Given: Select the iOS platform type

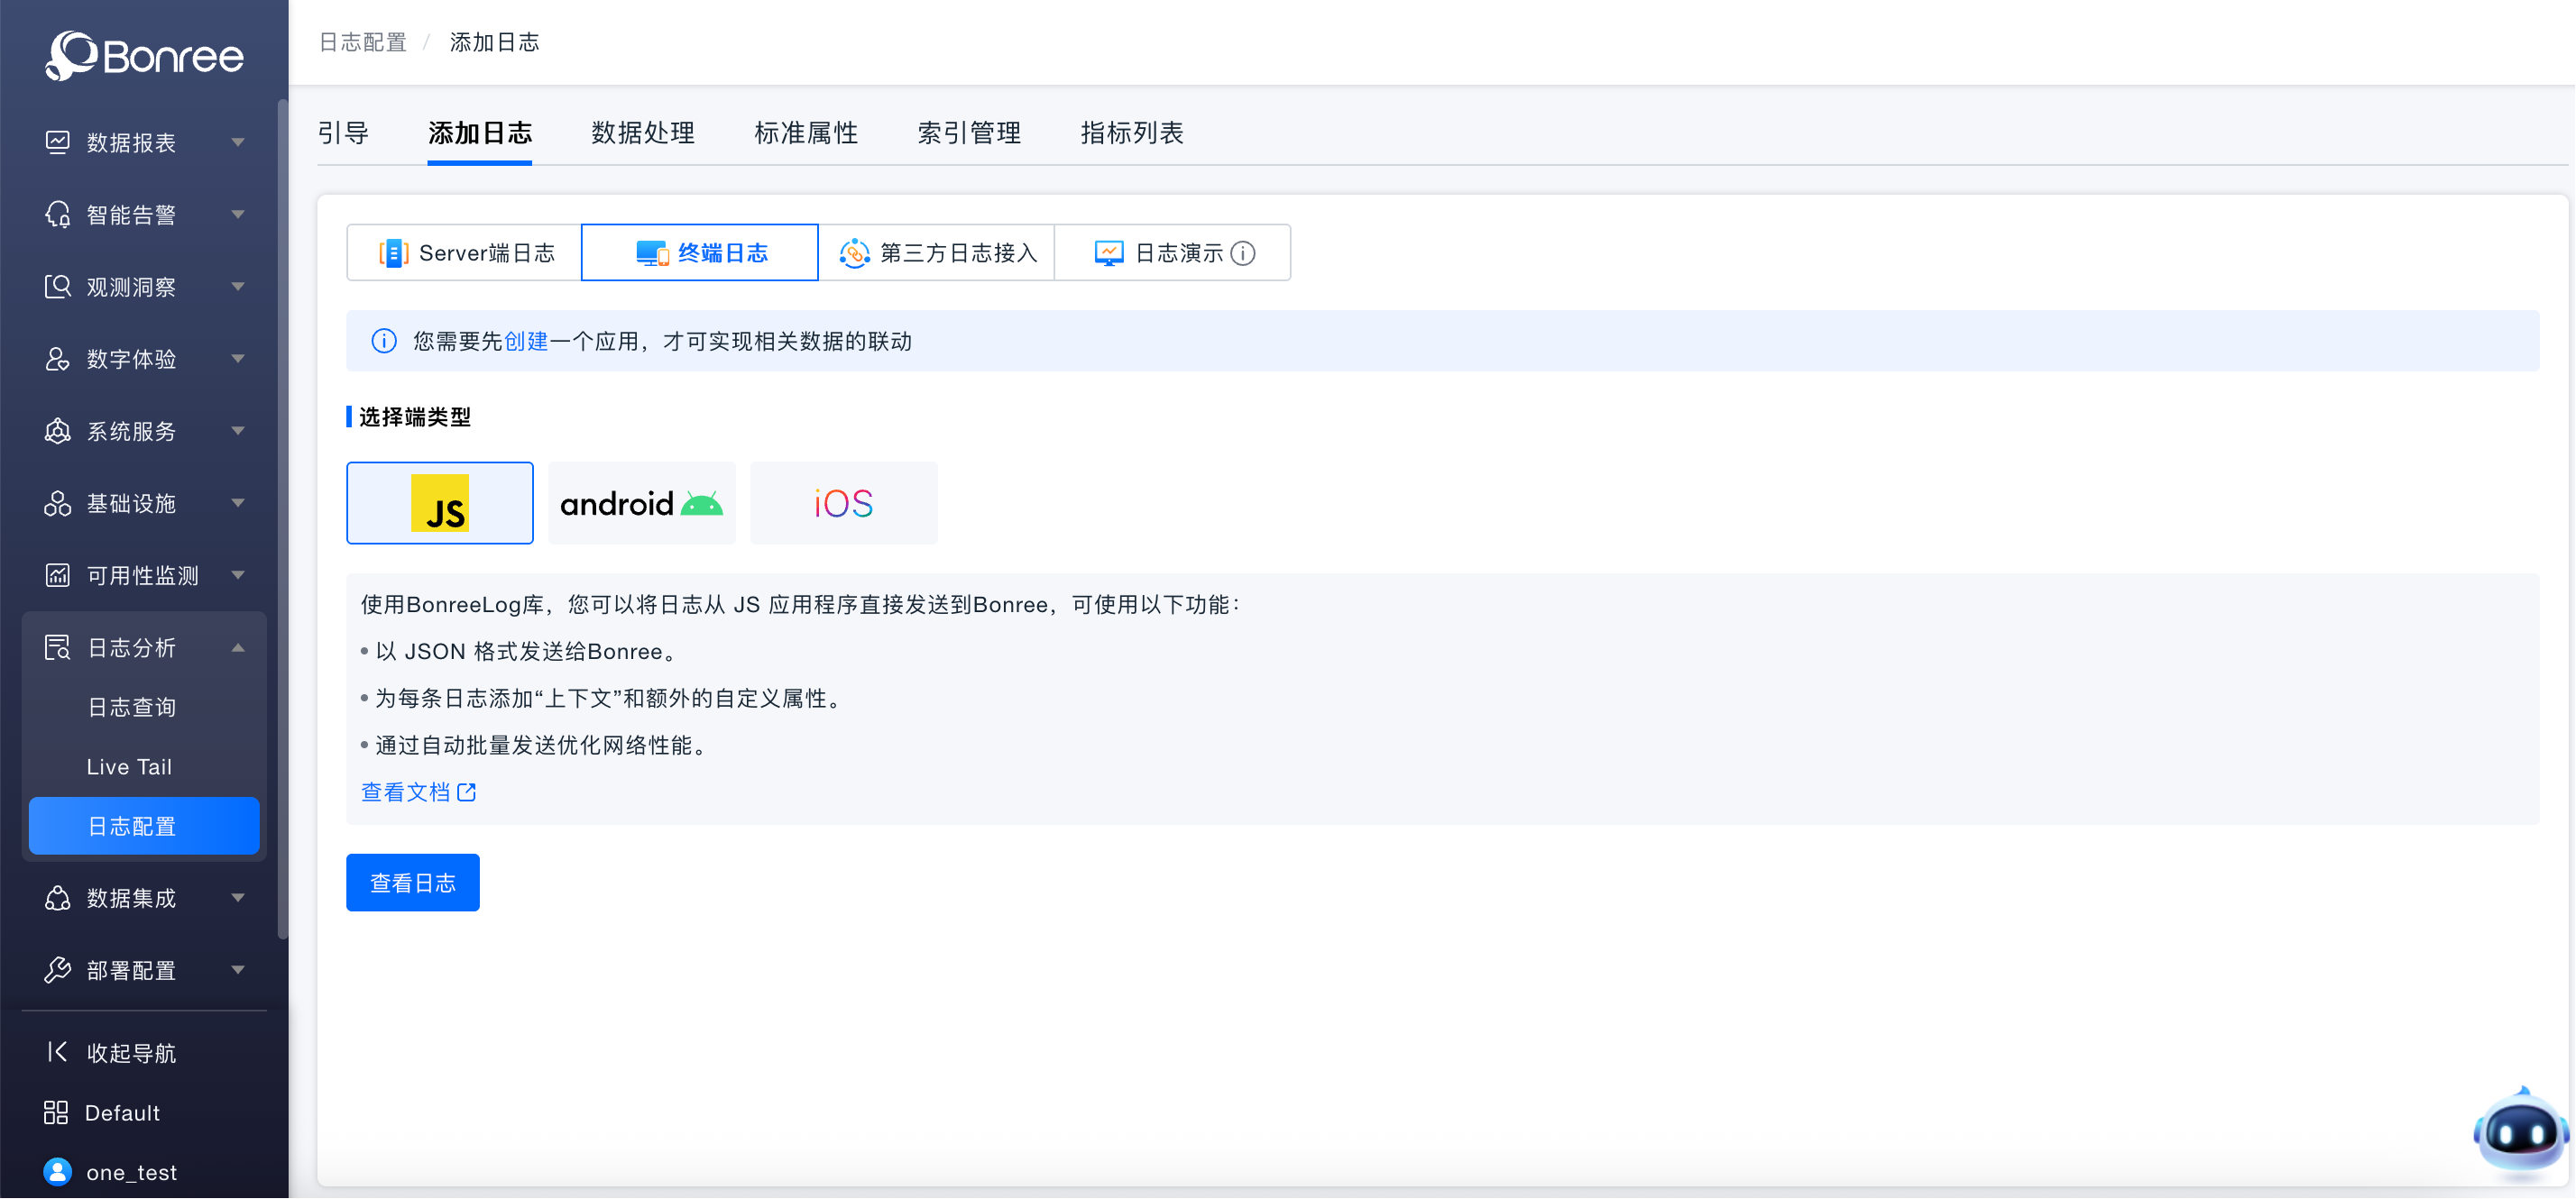Looking at the screenshot, I should coord(843,504).
